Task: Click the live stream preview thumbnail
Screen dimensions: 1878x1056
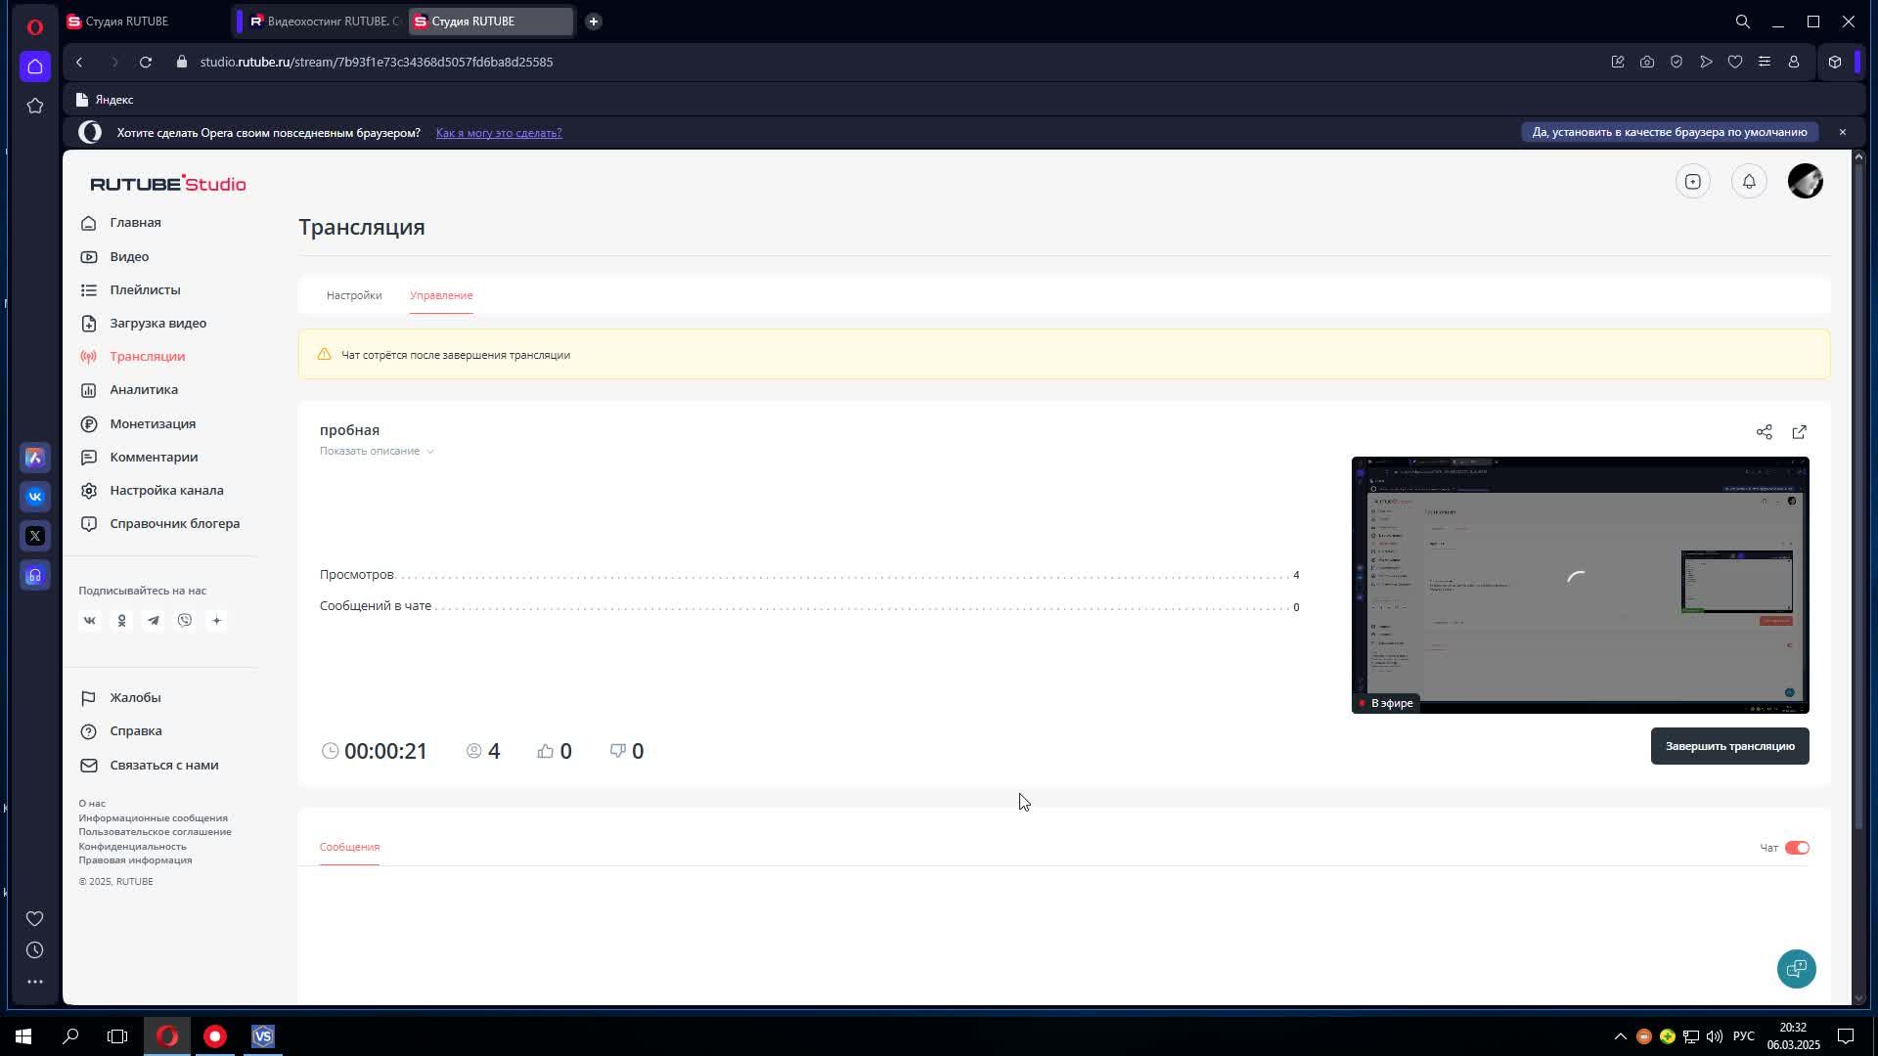Action: coord(1580,585)
